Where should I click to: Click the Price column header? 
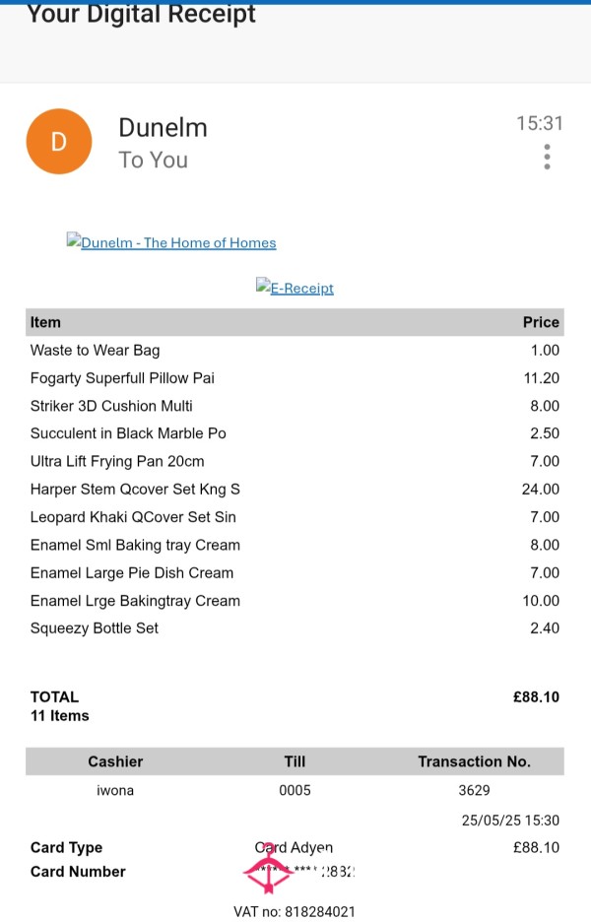coord(541,322)
